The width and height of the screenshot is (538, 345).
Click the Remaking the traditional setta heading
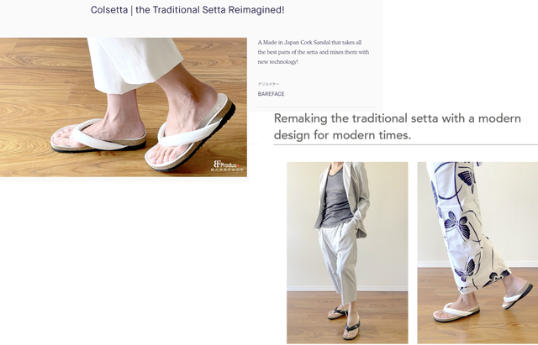tap(398, 127)
